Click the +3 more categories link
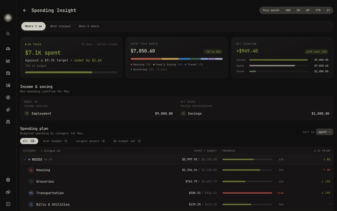Image resolution: width=337 pixels, height=211 pixels. [161, 70]
